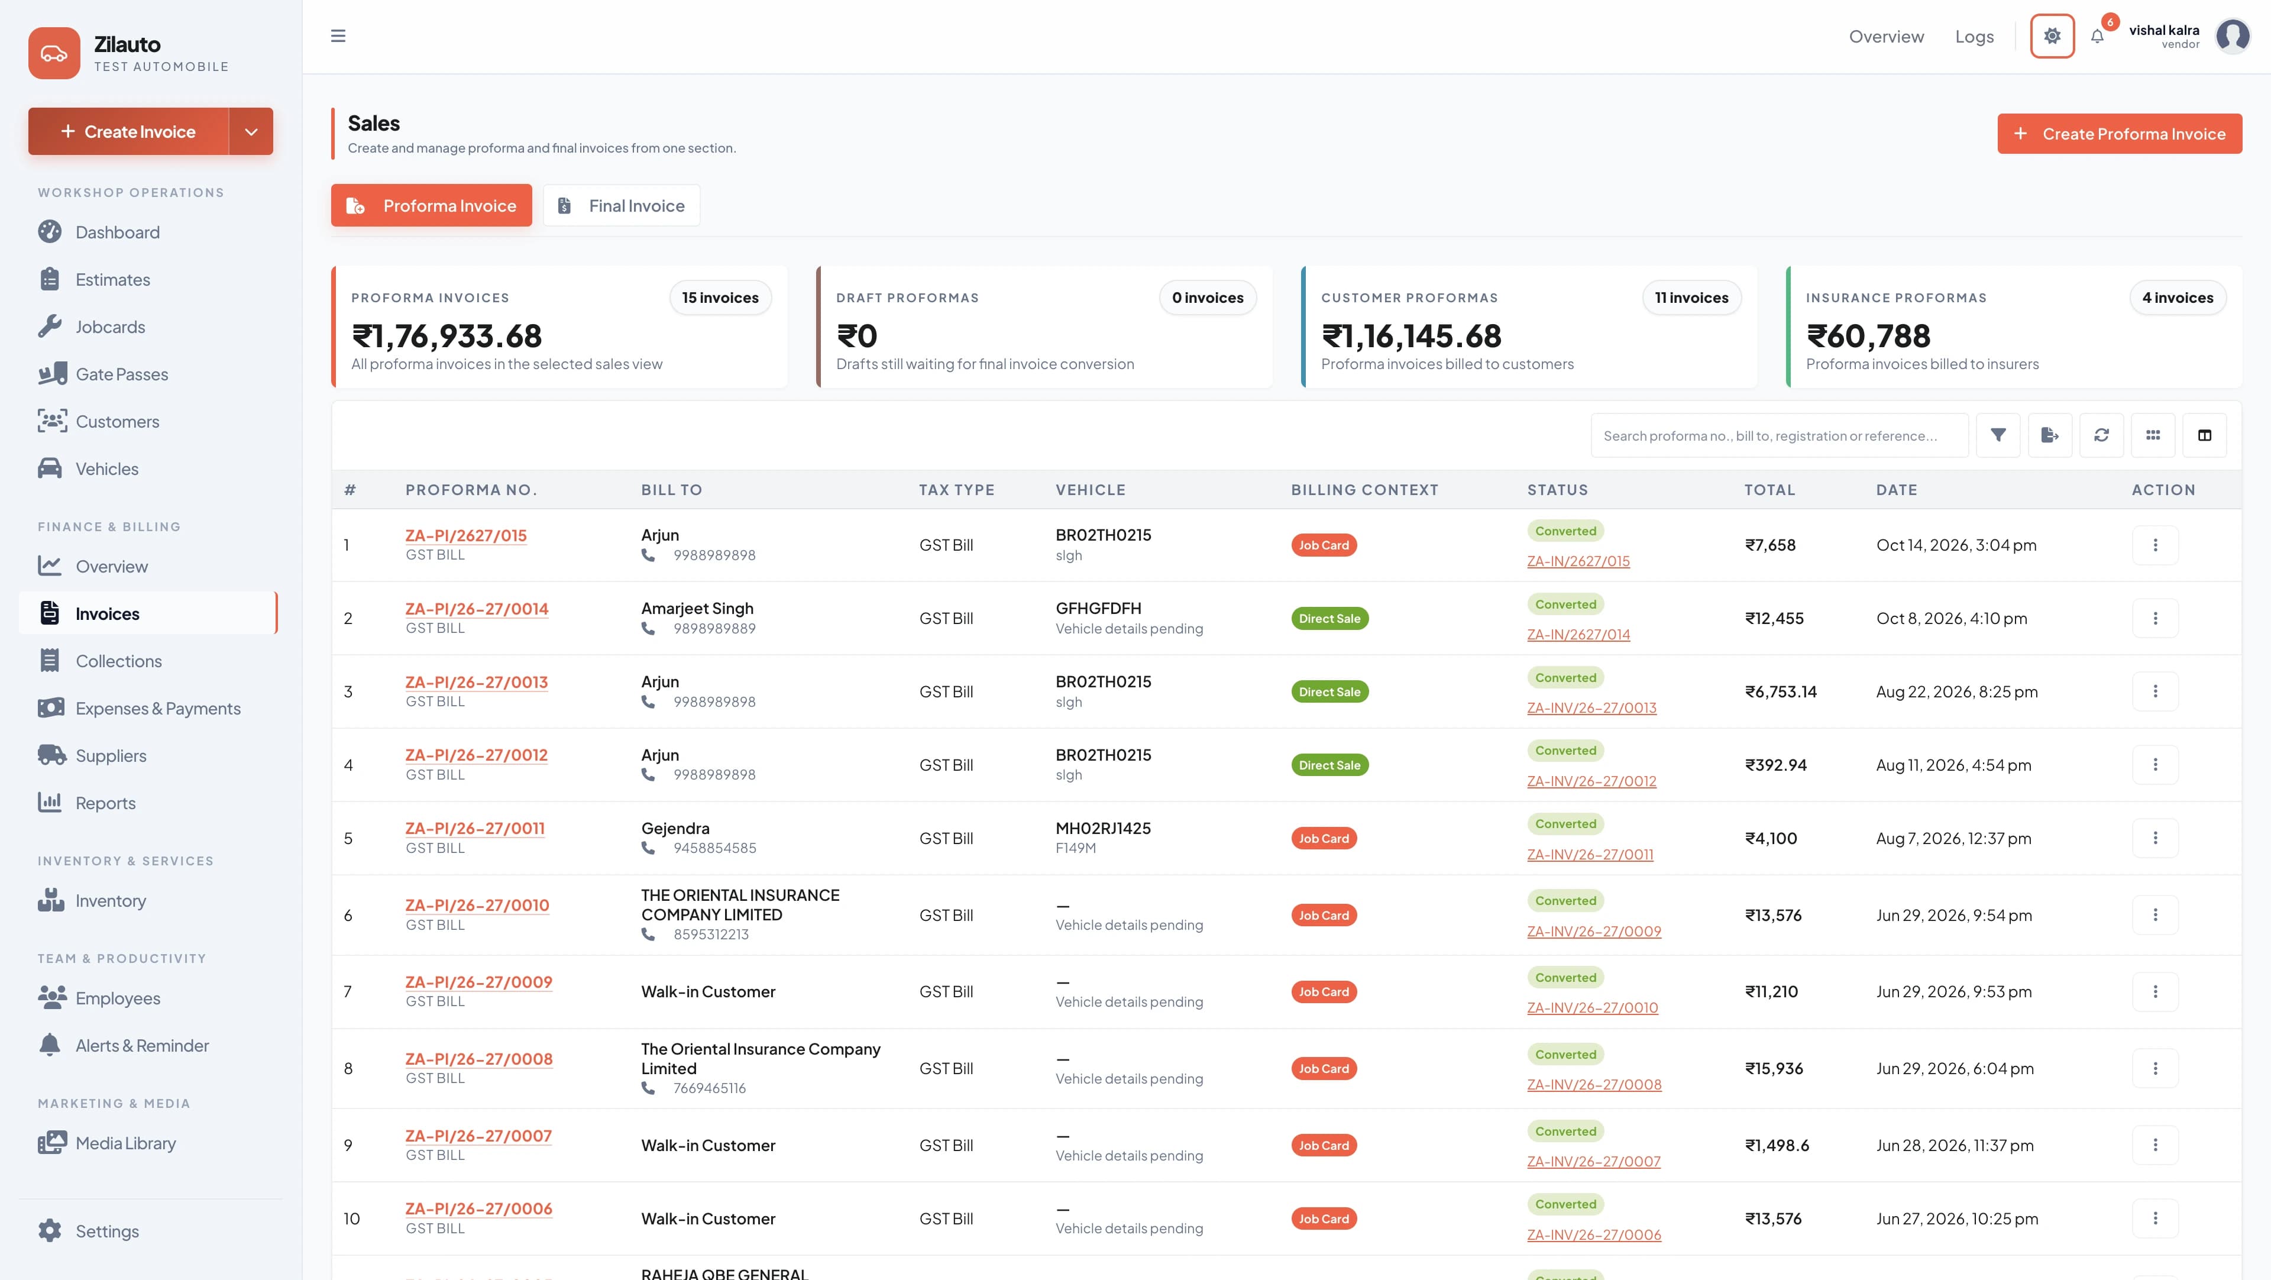The height and width of the screenshot is (1280, 2271).
Task: Open the notifications bell
Action: (x=2097, y=36)
